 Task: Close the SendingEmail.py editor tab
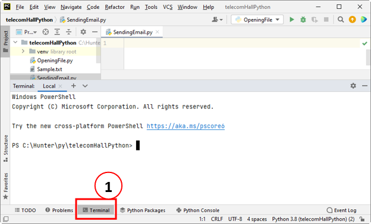158,32
